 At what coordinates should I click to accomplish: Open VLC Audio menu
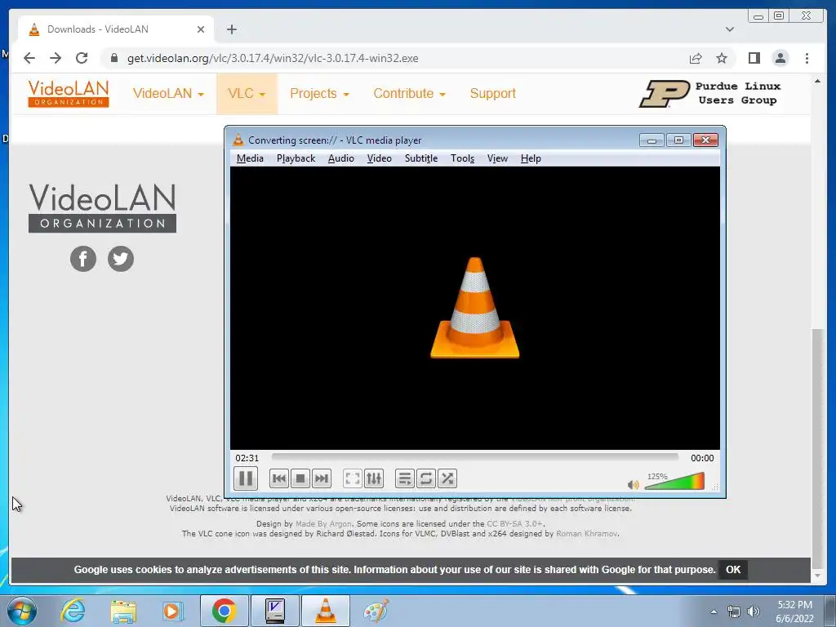(340, 158)
